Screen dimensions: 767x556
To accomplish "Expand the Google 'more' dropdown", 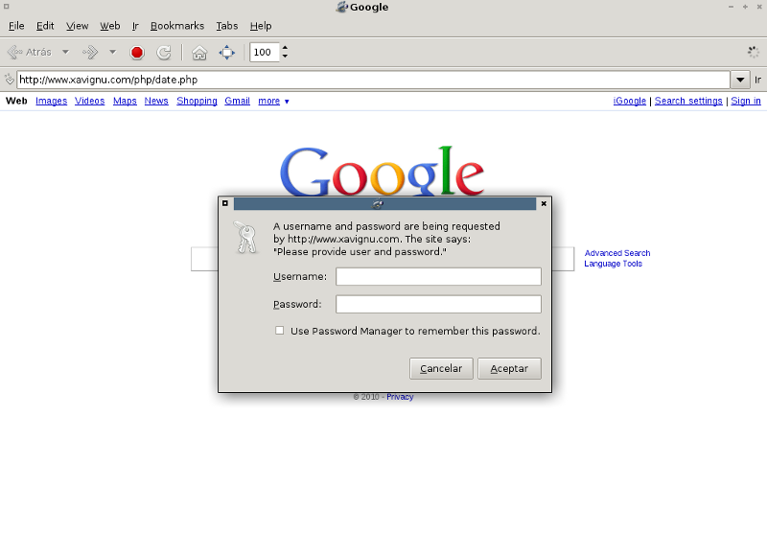I will click(x=273, y=101).
